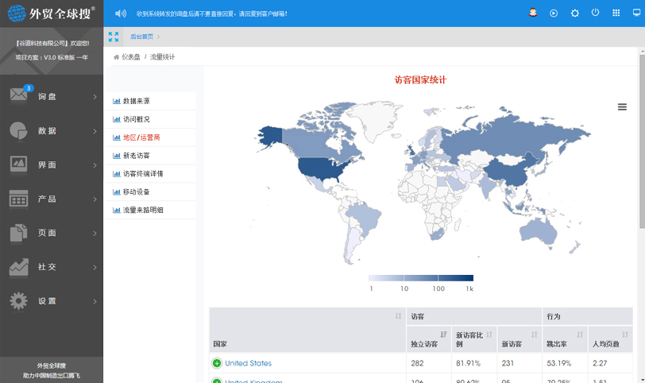Click the map color legend scale
645x383 pixels.
(x=421, y=278)
